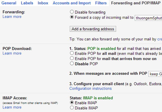Click Add a forwarding address button
The height and width of the screenshot is (112, 162).
tap(93, 29)
